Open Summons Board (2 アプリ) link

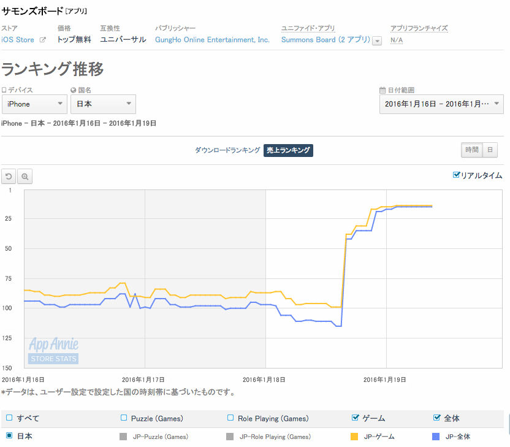point(325,40)
